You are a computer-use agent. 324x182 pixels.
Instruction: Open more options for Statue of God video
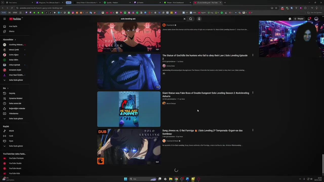click(x=253, y=55)
